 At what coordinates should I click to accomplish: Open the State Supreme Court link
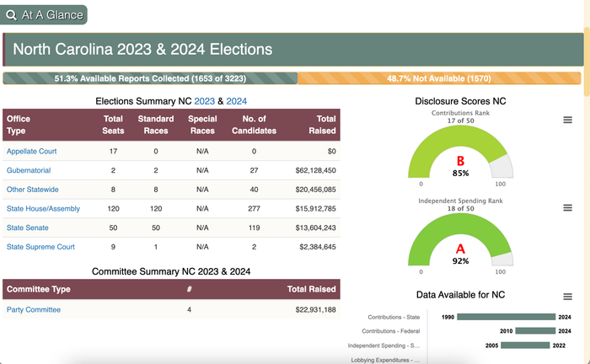[x=40, y=247]
